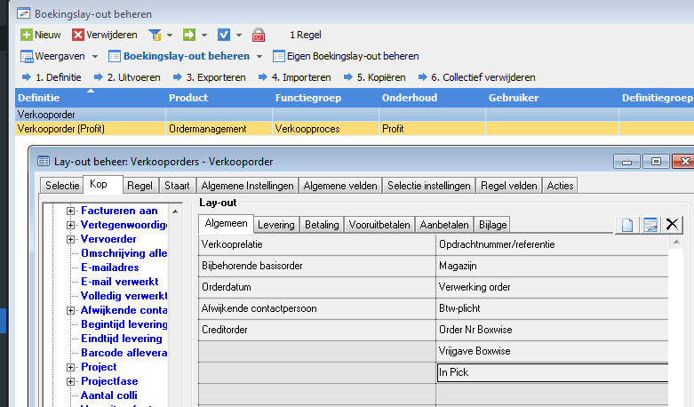Click Eigen Boekingslay-out beheren button
Image resolution: width=694 pixels, height=407 pixels.
[x=346, y=56]
